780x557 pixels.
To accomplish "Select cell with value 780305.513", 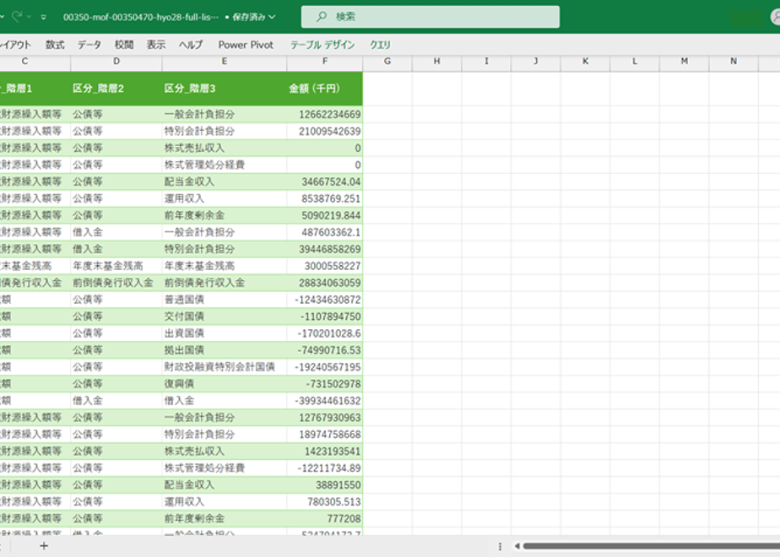I will (x=325, y=502).
